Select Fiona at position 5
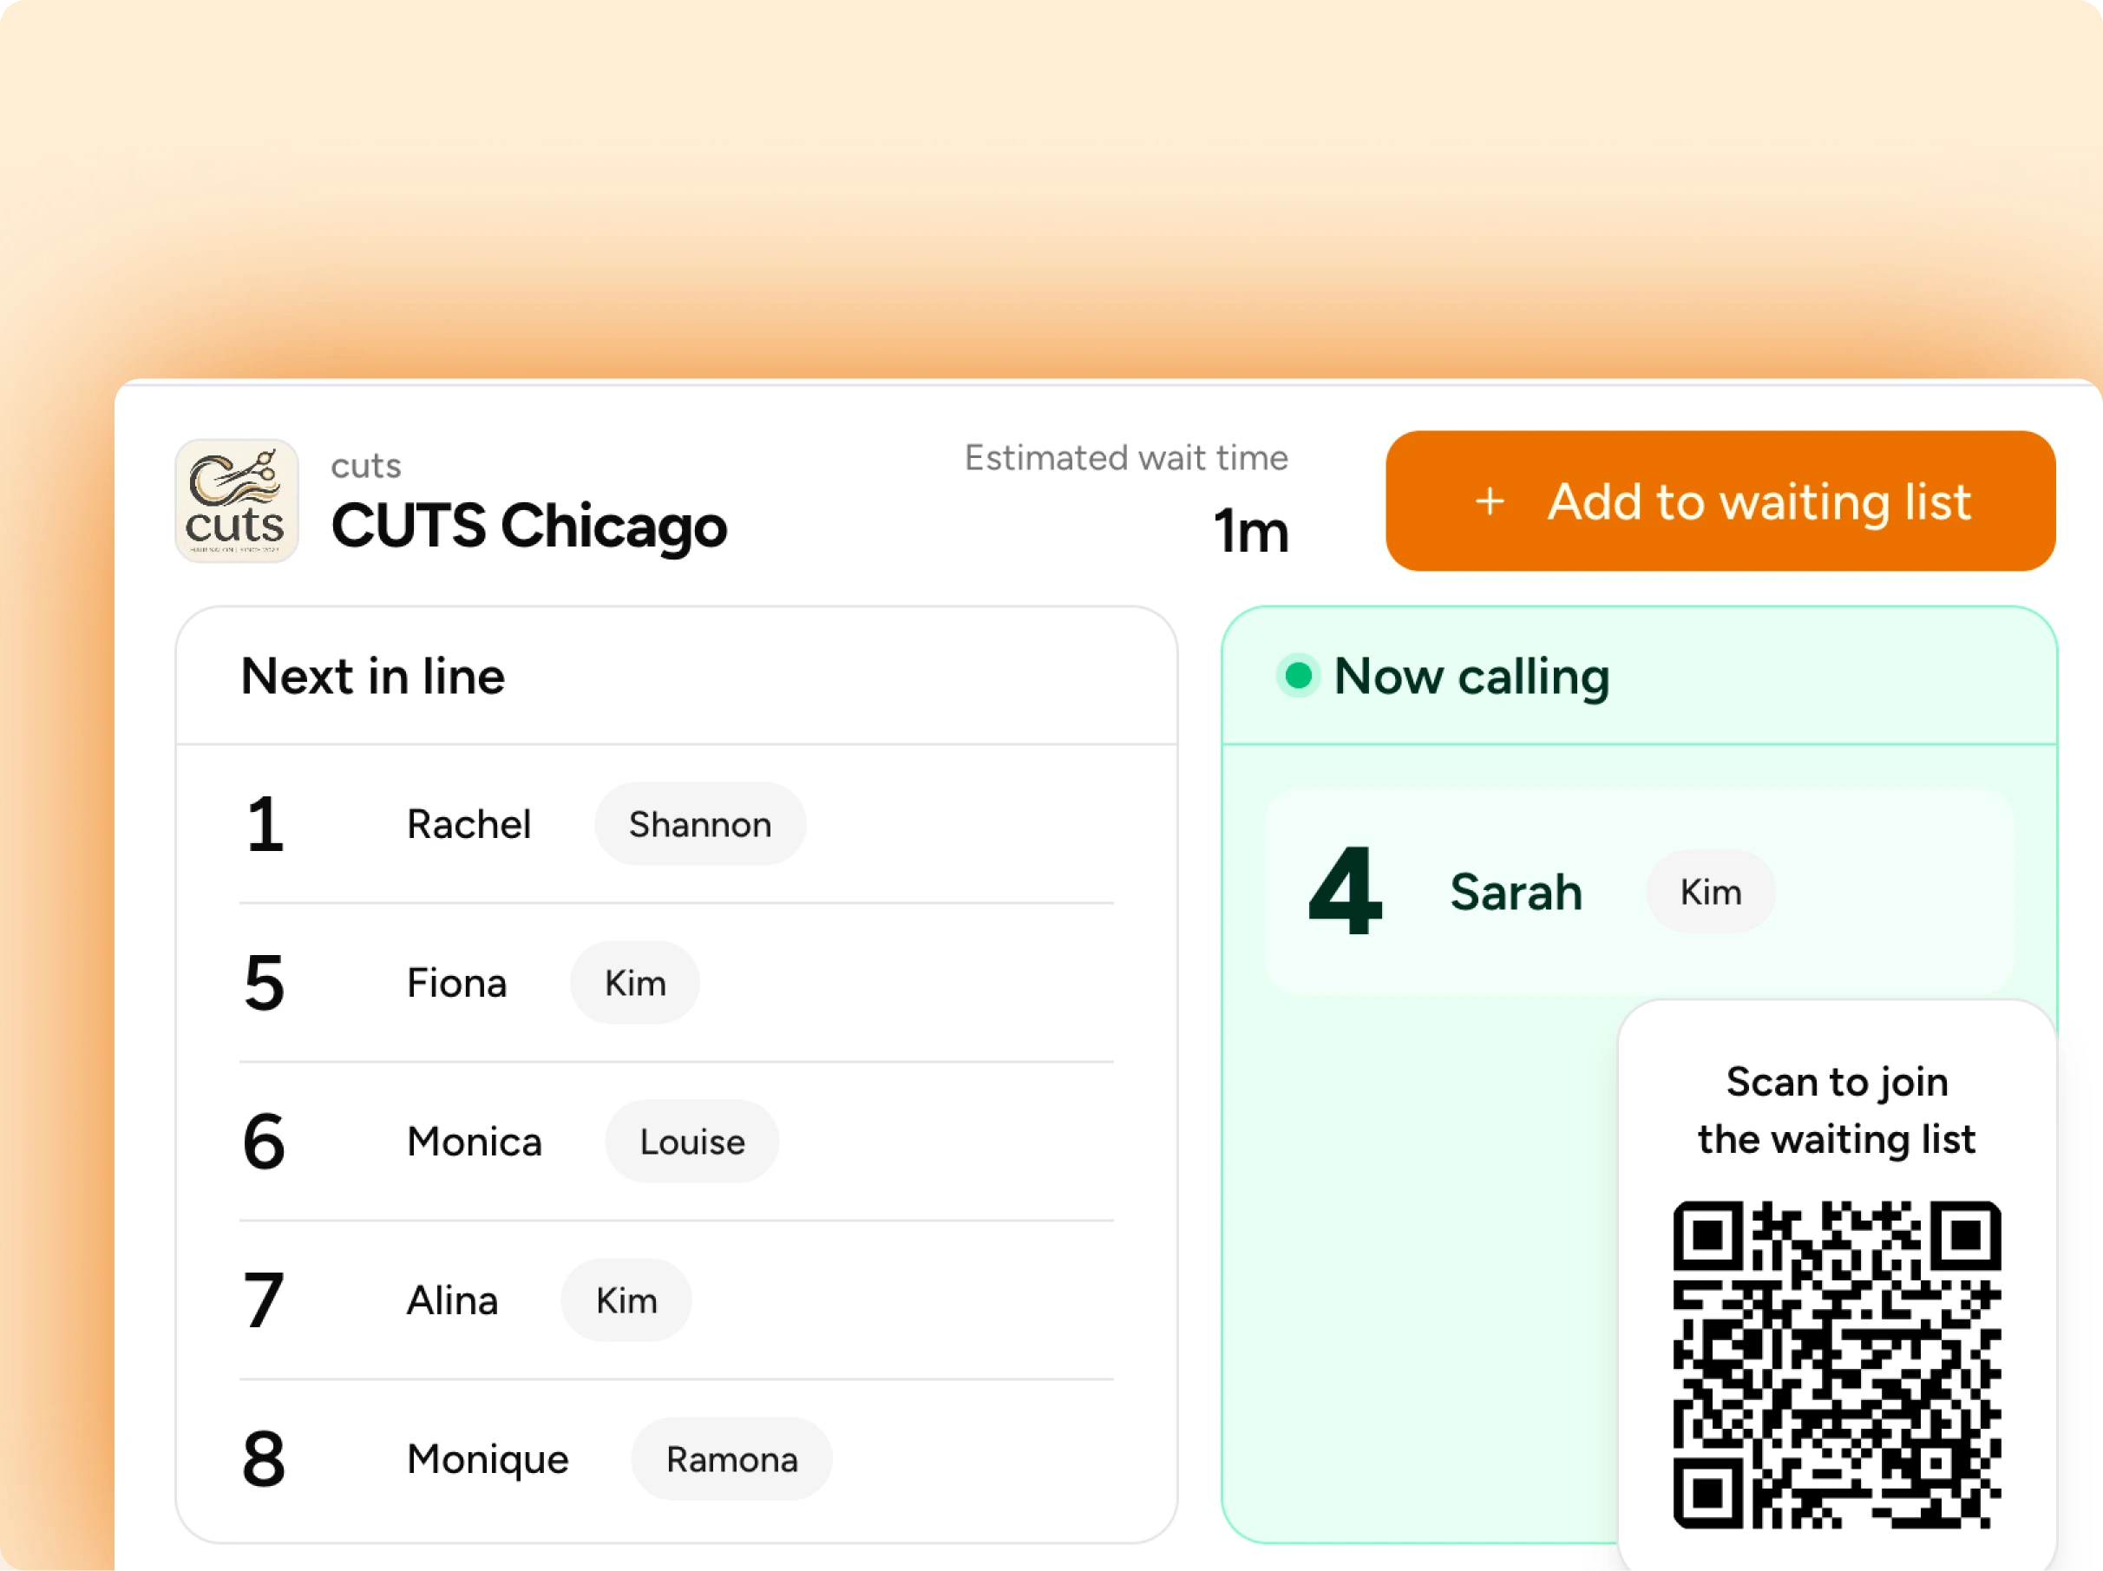The width and height of the screenshot is (2103, 1571). pyautogui.click(x=456, y=983)
